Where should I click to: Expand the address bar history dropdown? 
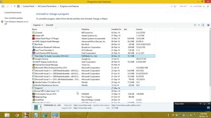coord(171,6)
